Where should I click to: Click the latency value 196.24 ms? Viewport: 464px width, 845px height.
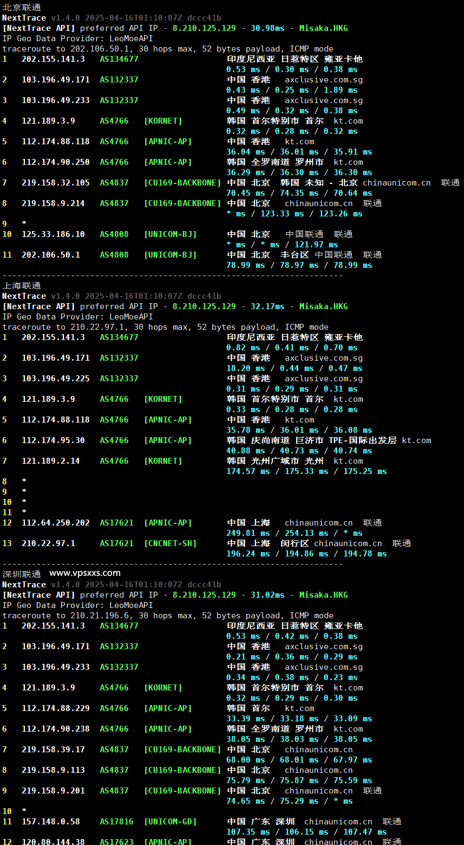click(x=248, y=554)
